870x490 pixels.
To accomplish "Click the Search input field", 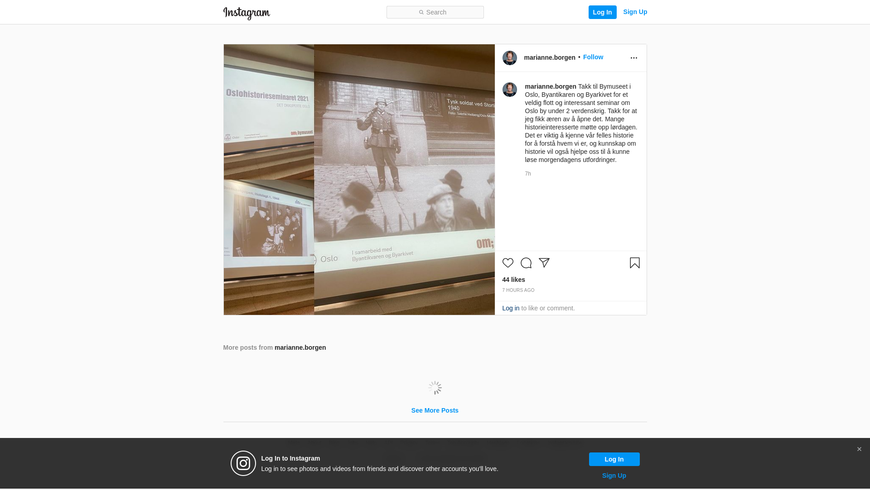I will 435,12.
